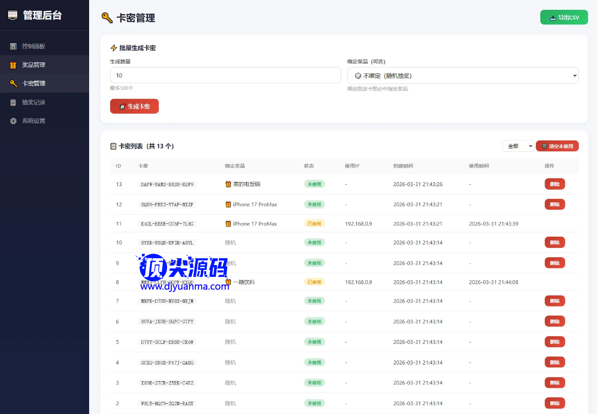Open the 绑定奖品 dropdown
Image resolution: width=597 pixels, height=414 pixels.
coord(463,75)
